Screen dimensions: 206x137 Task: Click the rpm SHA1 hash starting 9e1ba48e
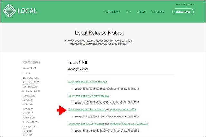[111, 131]
